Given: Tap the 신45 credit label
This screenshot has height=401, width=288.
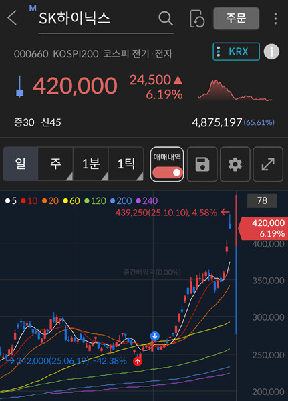Looking at the screenshot, I should tap(51, 122).
